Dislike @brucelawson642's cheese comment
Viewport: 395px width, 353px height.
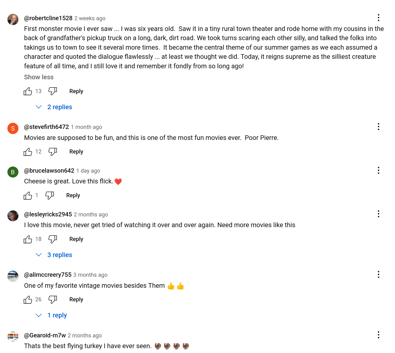coord(49,195)
